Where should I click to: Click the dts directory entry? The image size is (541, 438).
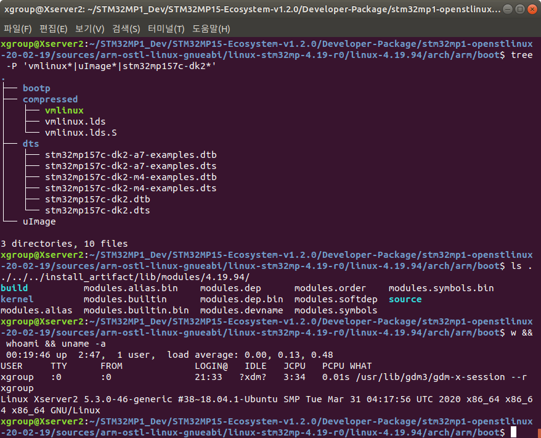[31, 144]
